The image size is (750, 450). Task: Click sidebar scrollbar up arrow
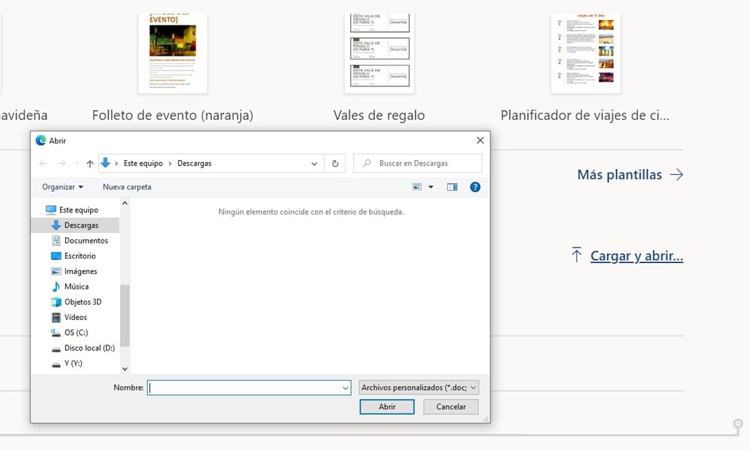coord(124,203)
